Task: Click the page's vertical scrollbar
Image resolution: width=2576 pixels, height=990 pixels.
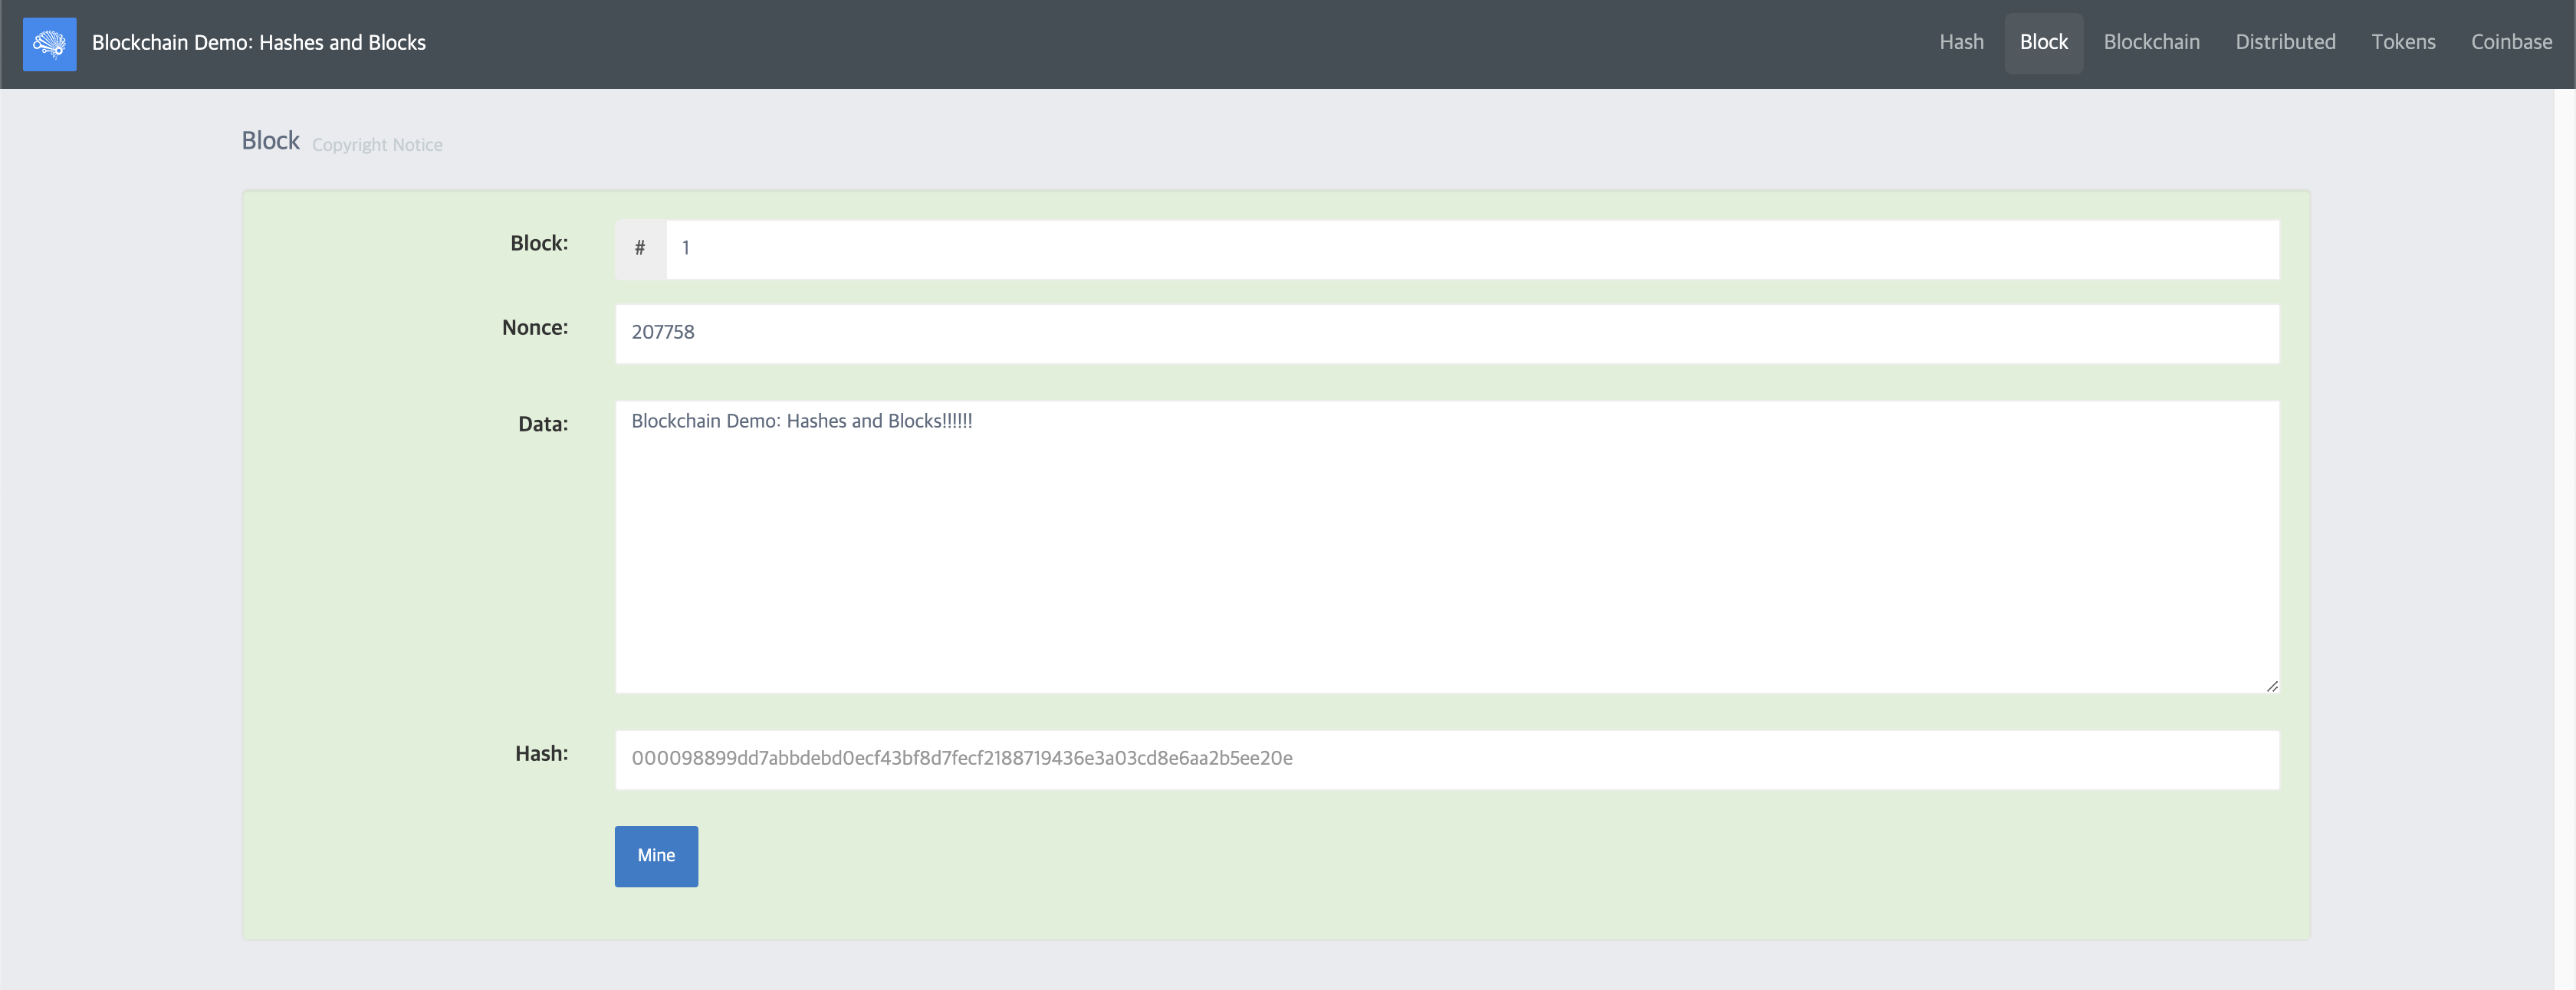Action: [x=2564, y=539]
